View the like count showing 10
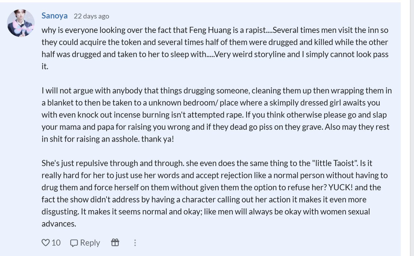This screenshot has height=256, width=414. pos(56,243)
